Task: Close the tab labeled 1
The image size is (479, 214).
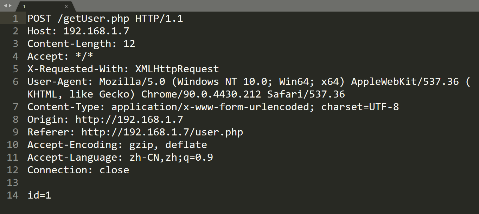Action: tap(66, 6)
